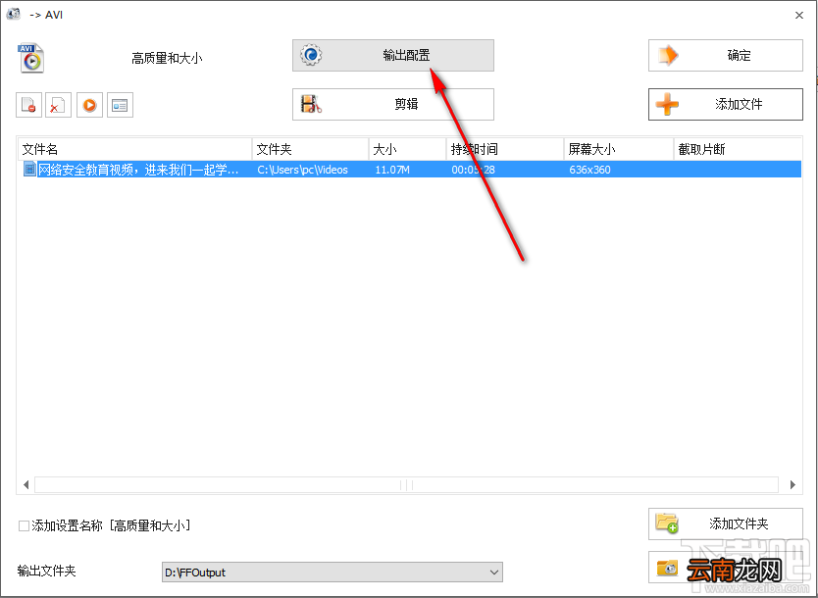Click the AVI format icon

[30, 58]
